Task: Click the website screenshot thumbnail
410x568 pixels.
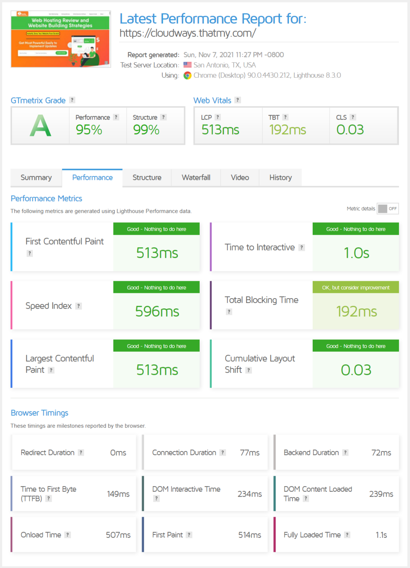Action: pos(61,39)
